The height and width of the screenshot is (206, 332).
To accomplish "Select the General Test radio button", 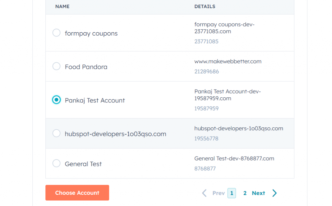I will coord(56,163).
